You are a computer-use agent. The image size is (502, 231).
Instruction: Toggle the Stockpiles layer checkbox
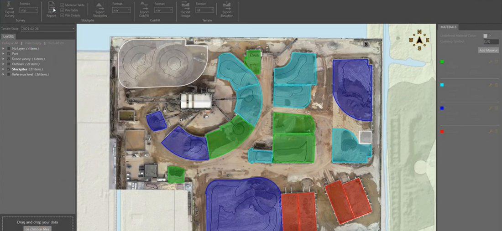click(9, 69)
